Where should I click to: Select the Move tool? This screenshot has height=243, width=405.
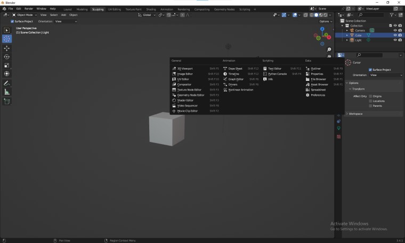[7, 48]
